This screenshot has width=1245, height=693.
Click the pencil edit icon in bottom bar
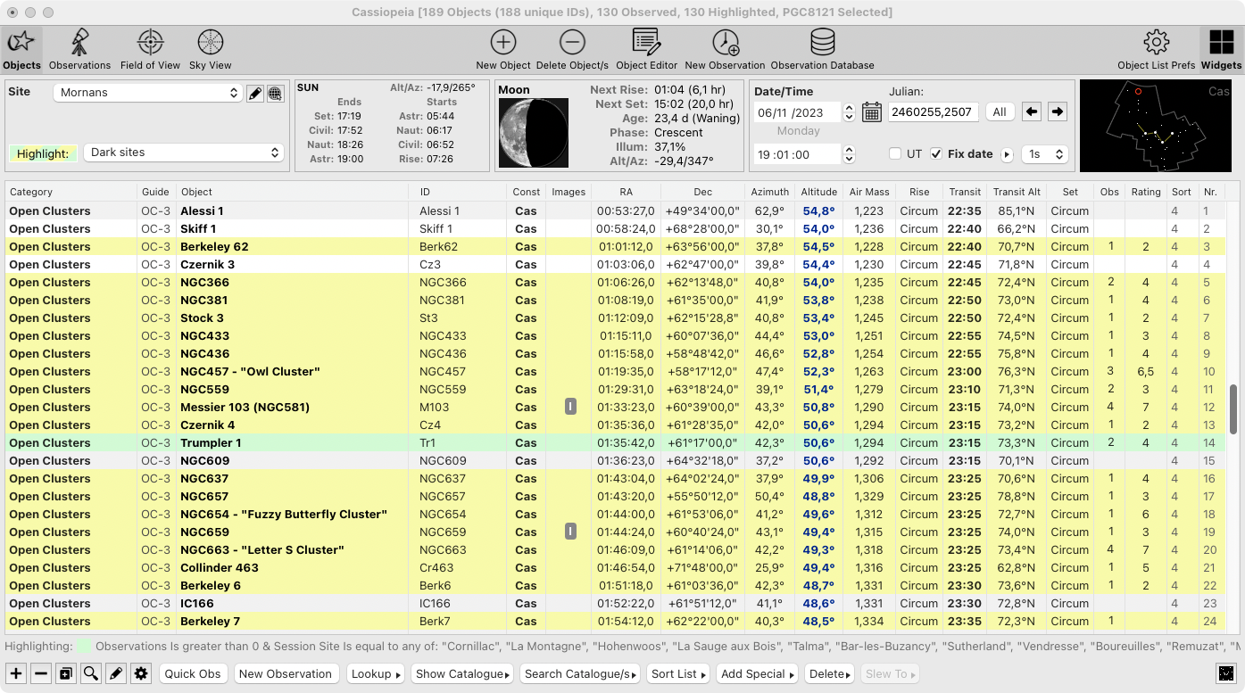[116, 673]
